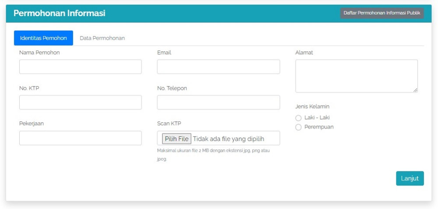Click inside the Pekerjaan field
This screenshot has height=209, width=438.
80,138
